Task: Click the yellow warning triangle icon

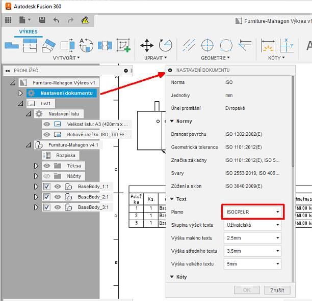Action: (x=85, y=20)
